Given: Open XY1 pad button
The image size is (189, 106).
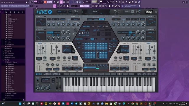Looking at the screenshot, I should click(x=139, y=74).
